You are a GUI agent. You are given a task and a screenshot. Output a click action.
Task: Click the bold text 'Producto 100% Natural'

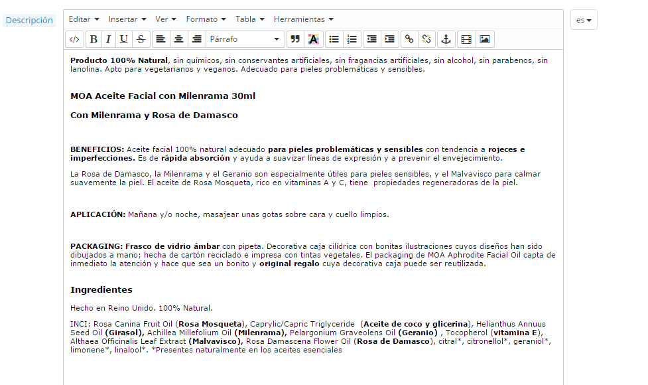119,60
